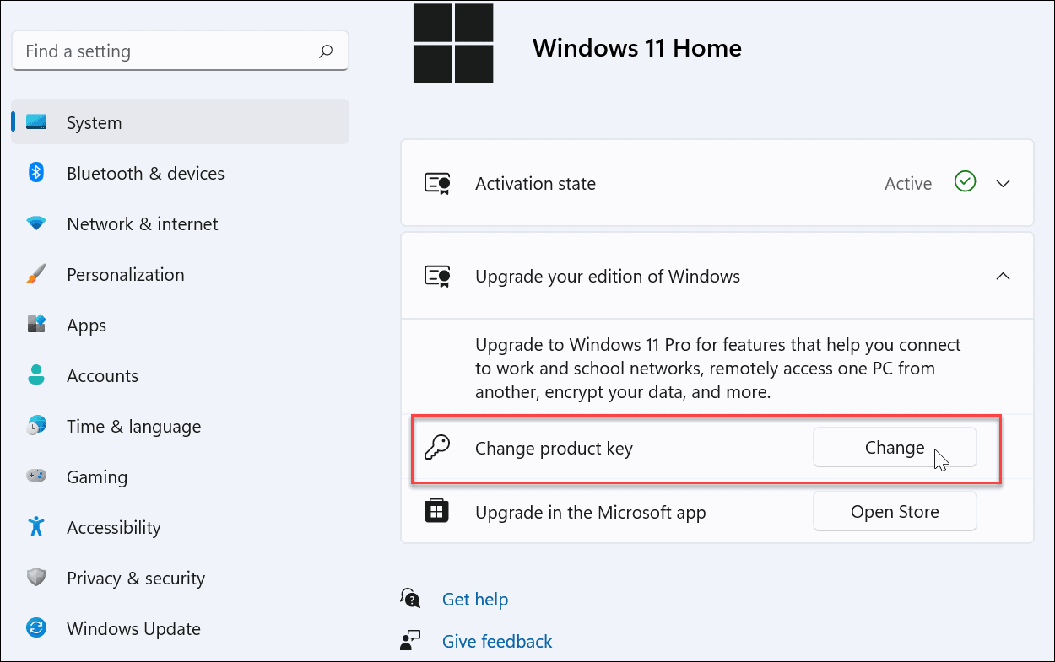Collapse Upgrade your edition of Windows
The height and width of the screenshot is (662, 1055).
(x=1003, y=276)
